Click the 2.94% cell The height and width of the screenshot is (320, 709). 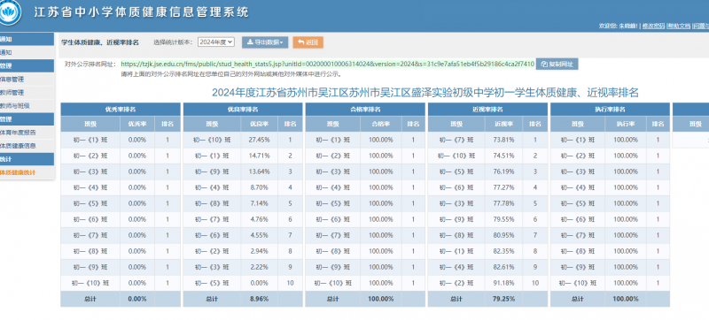coord(259,251)
